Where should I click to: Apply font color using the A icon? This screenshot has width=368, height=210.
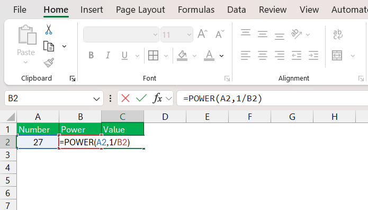pos(209,56)
